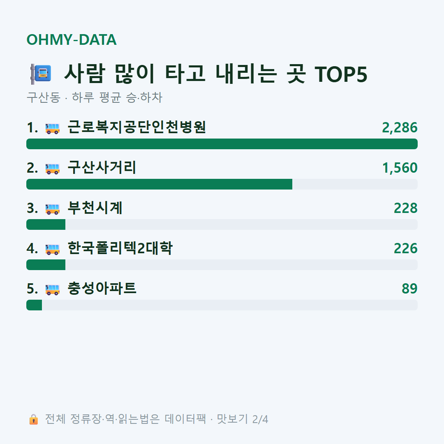Select the 한국폴리텍2대학 stop name

point(120,248)
